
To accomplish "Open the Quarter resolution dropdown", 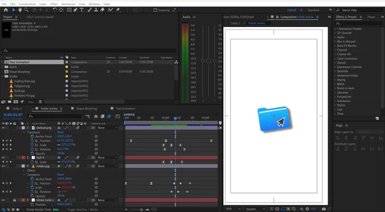I will tap(255, 209).
